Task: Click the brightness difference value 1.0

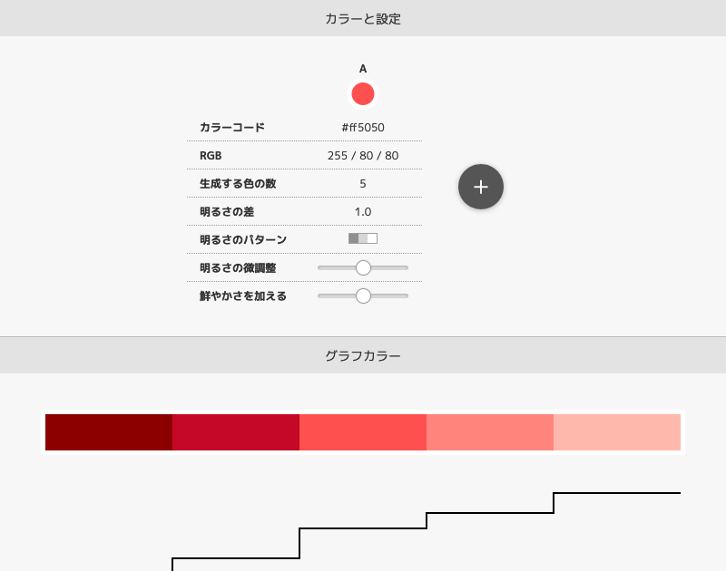Action: pyautogui.click(x=363, y=211)
